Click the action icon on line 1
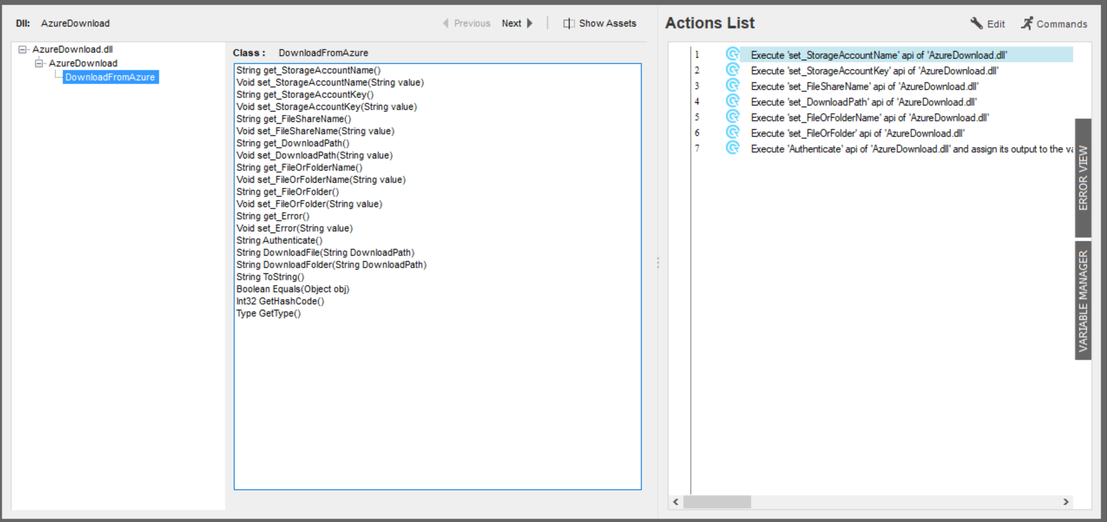The width and height of the screenshot is (1107, 522). pos(733,54)
